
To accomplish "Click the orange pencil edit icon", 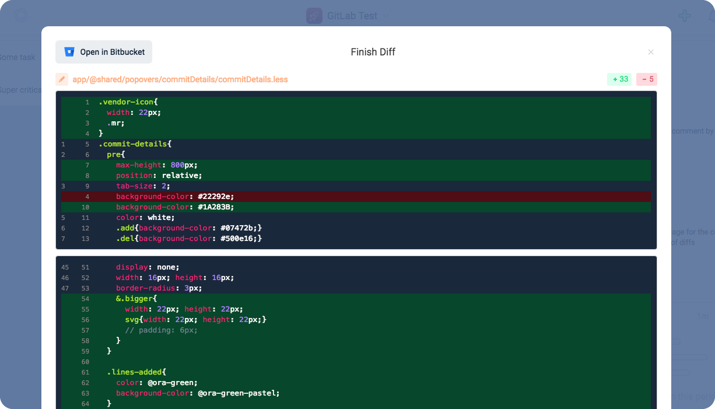I will point(62,79).
